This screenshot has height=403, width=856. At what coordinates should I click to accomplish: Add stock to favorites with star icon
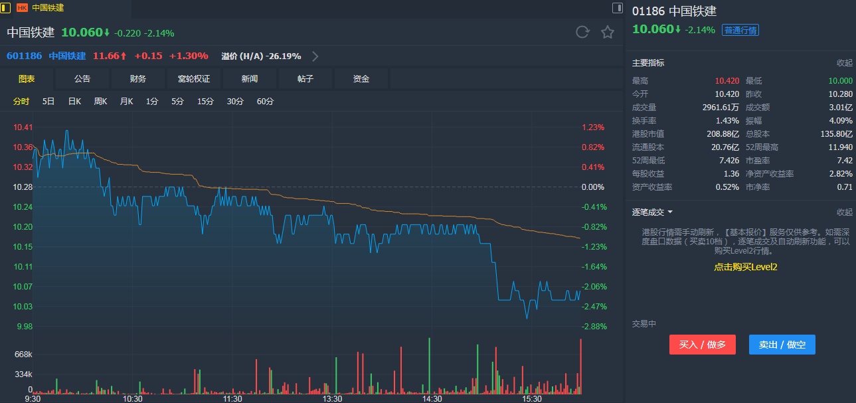click(607, 33)
